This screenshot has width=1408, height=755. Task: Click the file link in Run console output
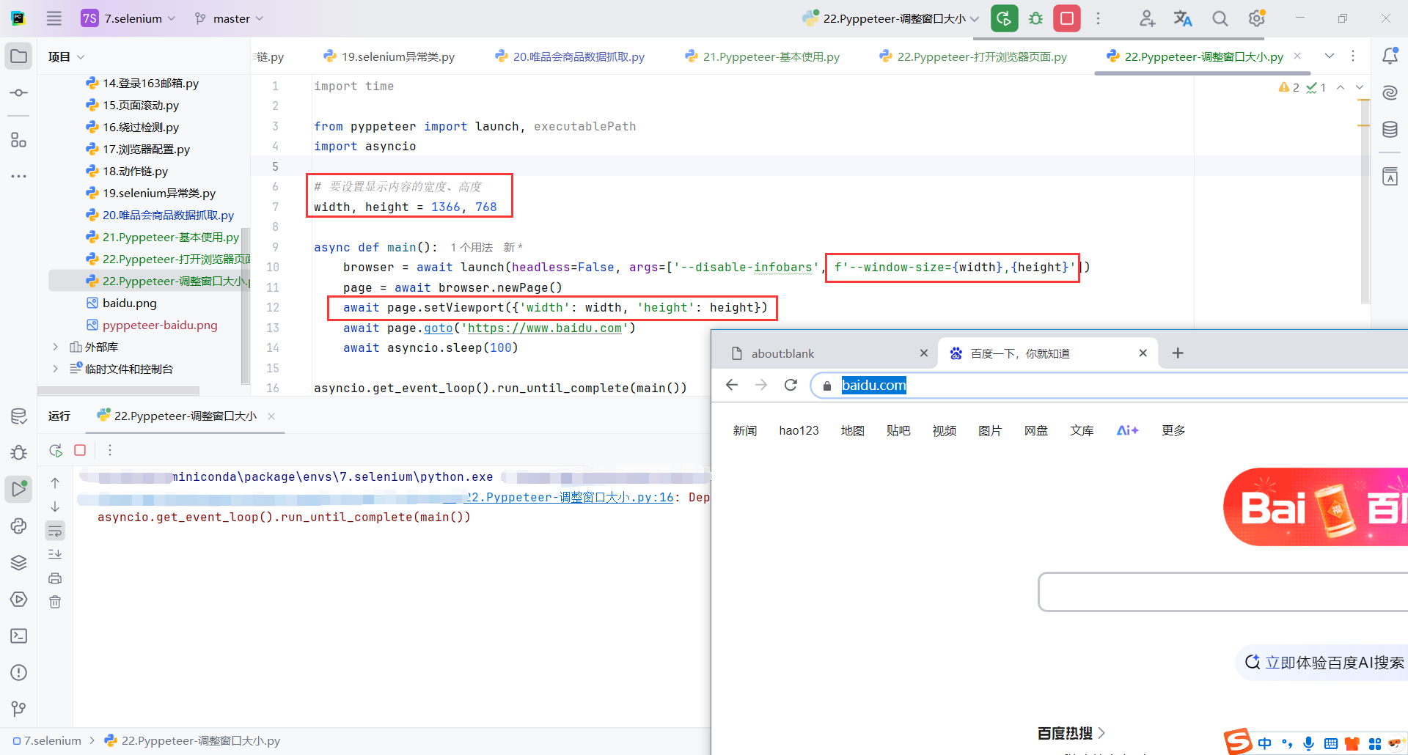(568, 497)
